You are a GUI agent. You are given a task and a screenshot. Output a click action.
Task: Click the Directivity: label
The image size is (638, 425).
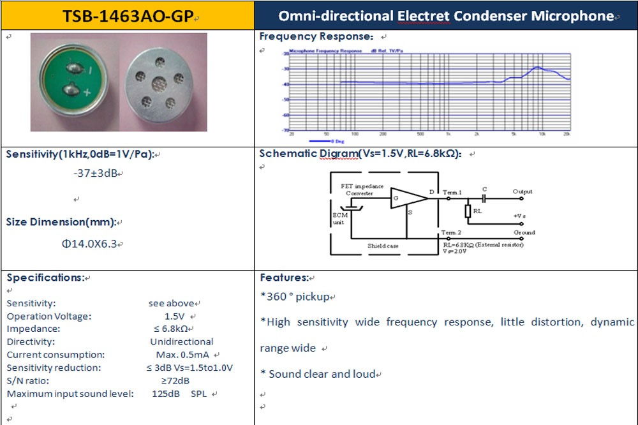[31, 341]
